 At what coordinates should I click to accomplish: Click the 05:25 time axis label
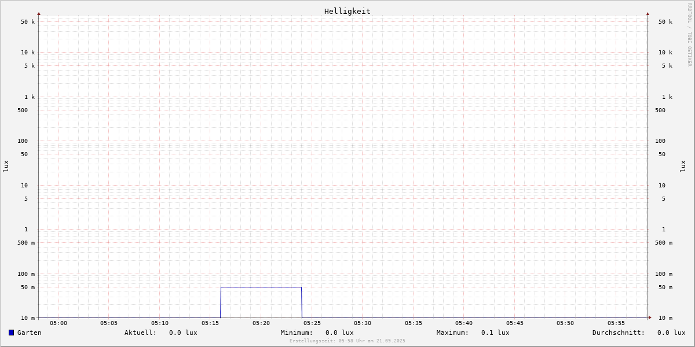312,323
